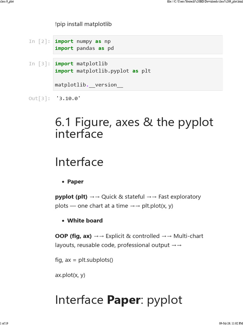Click the bold 'pyplot (plt)' text
This screenshot has height=325, width=243.
71,197
